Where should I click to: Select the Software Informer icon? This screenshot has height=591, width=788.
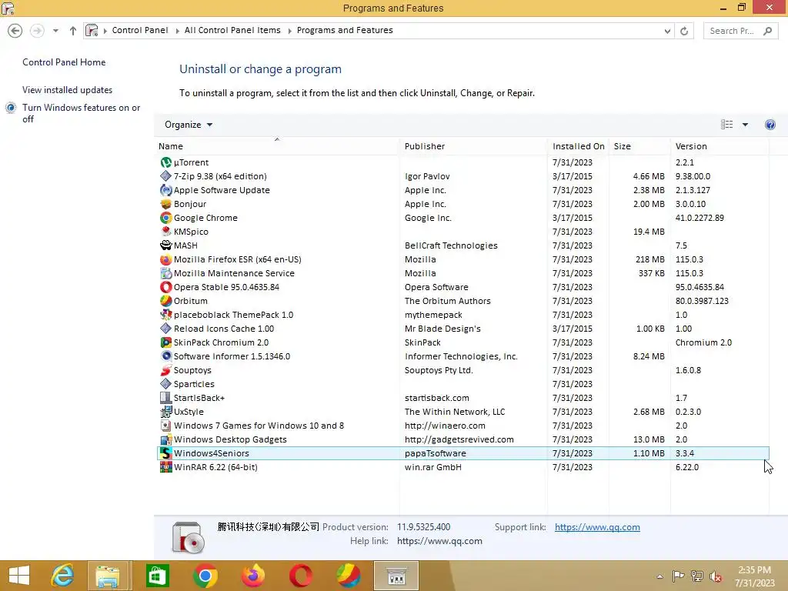(166, 356)
